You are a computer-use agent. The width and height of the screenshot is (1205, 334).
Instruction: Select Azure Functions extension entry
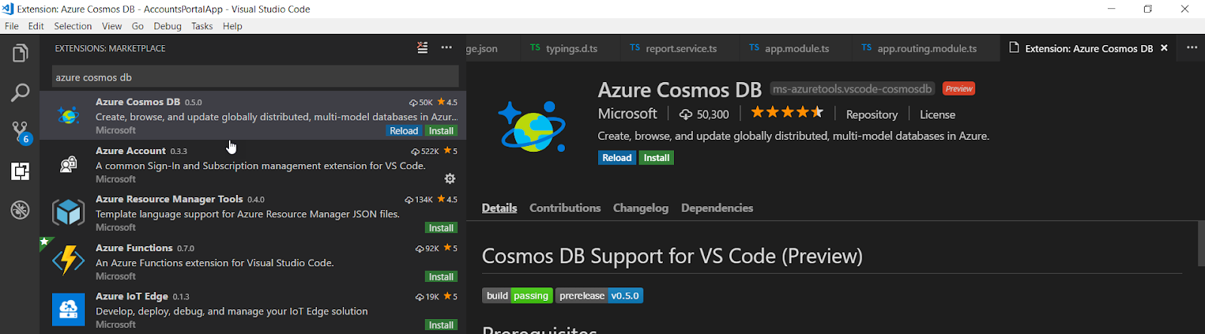253,261
